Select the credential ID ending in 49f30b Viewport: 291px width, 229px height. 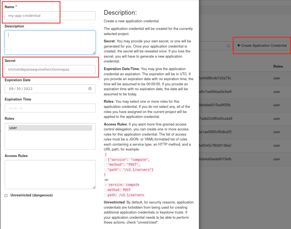(215, 105)
